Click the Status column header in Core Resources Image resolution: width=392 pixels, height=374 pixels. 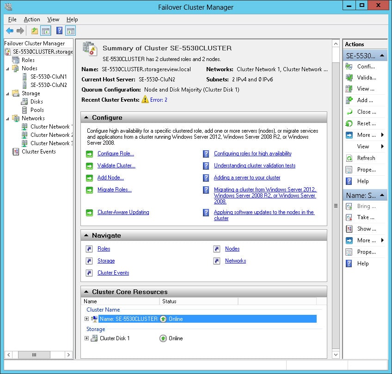pyautogui.click(x=199, y=301)
